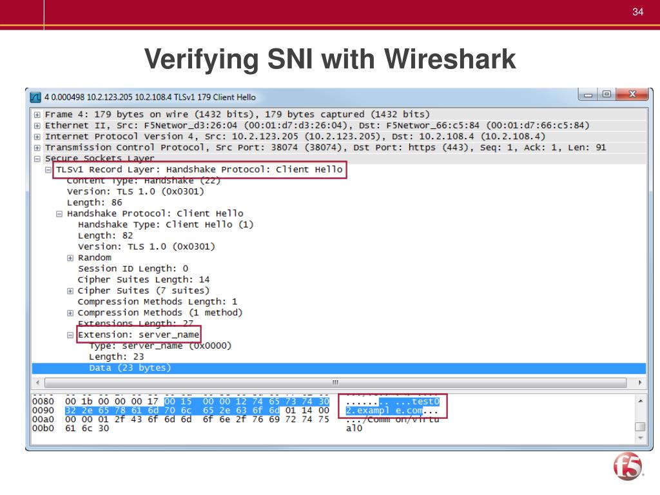Click hex offset 00a0 row

click(43, 419)
